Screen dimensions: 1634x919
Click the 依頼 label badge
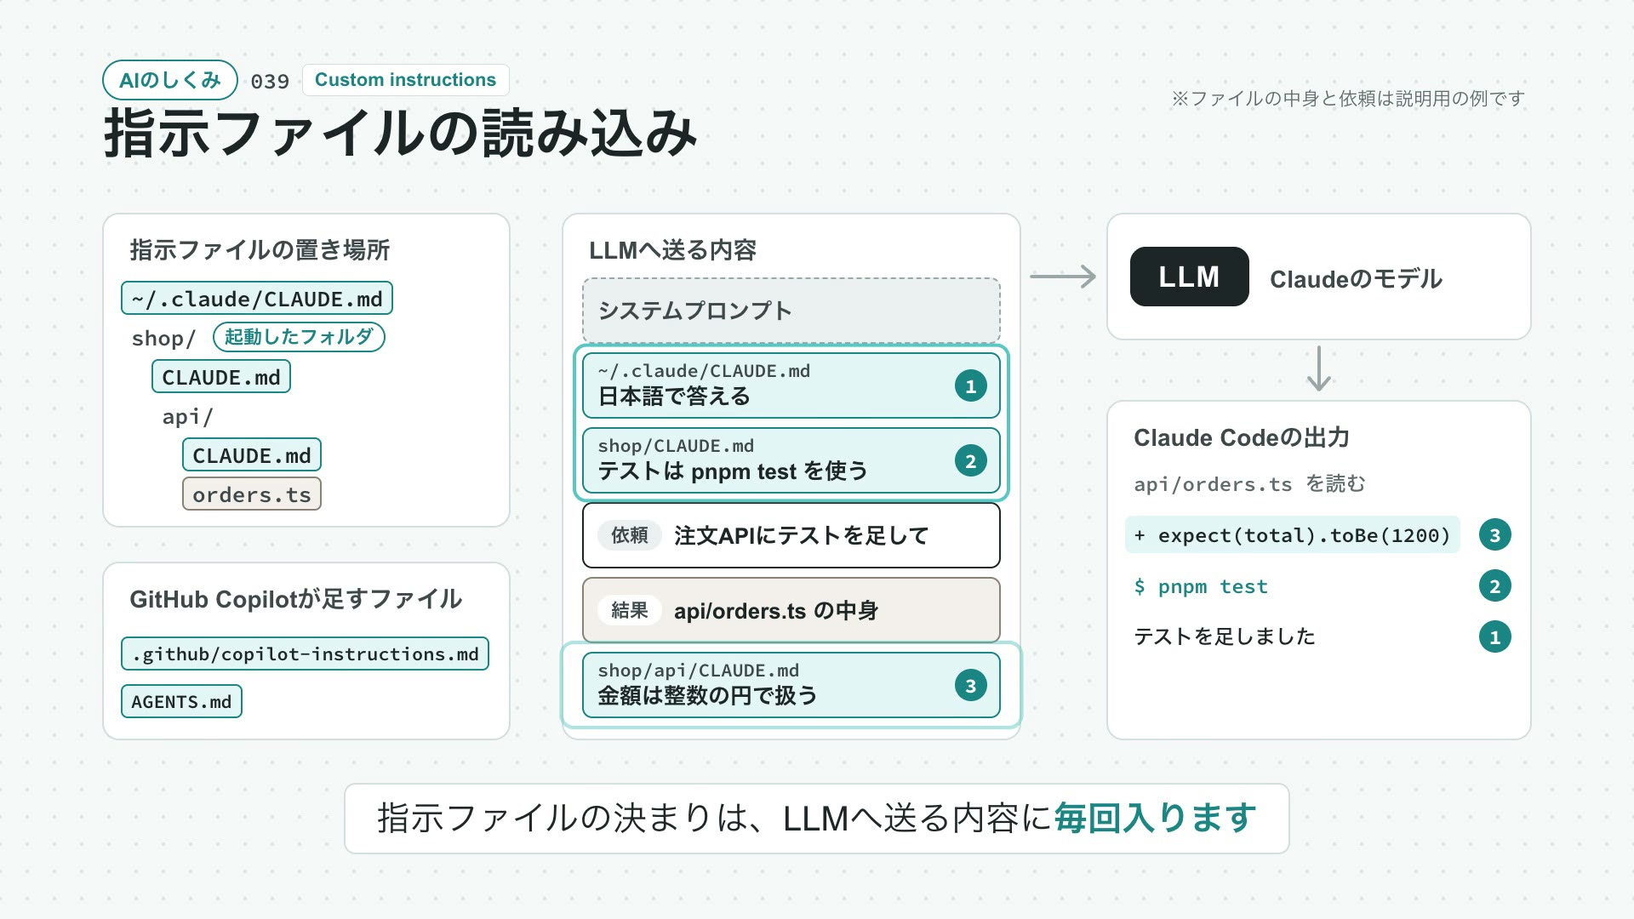click(x=630, y=535)
